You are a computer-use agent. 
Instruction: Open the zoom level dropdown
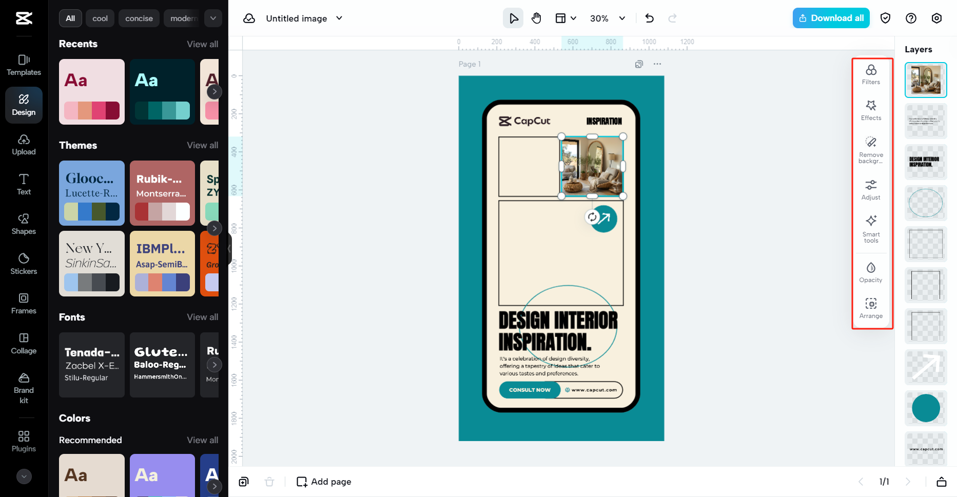click(x=608, y=18)
